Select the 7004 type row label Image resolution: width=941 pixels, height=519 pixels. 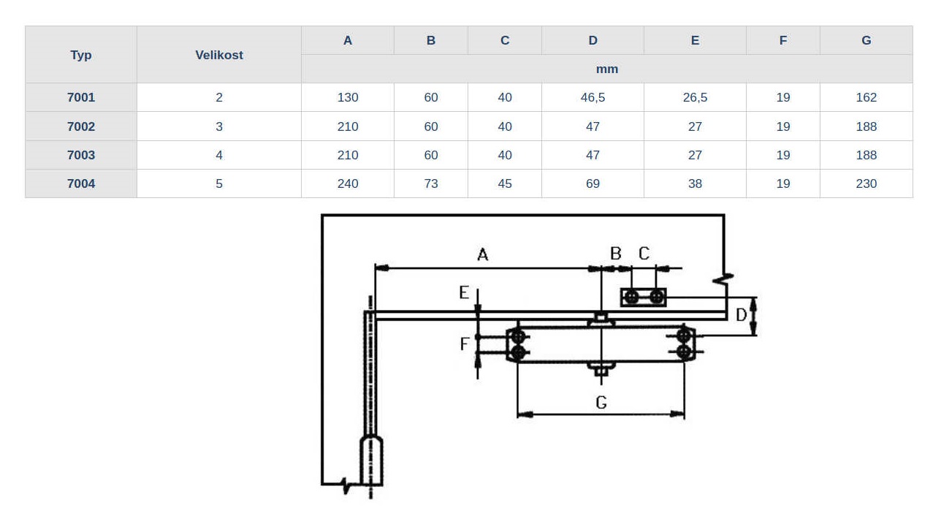(81, 183)
